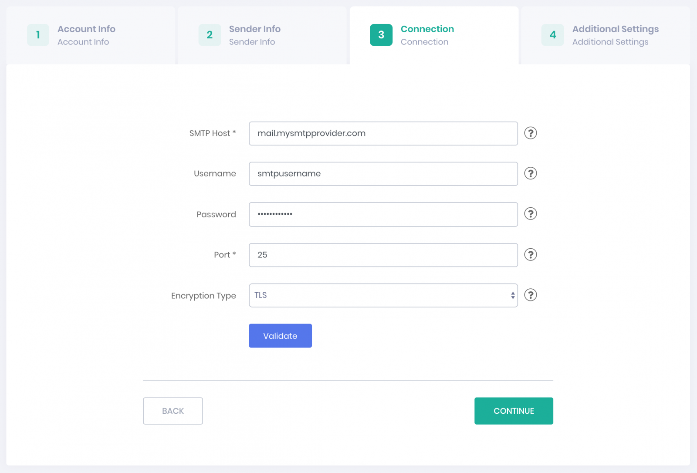697x473 pixels.
Task: Click into the Username text box
Action: click(x=383, y=174)
